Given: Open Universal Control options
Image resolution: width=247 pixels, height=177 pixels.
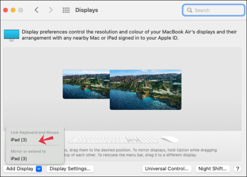Looking at the screenshot, I should click(x=167, y=169).
